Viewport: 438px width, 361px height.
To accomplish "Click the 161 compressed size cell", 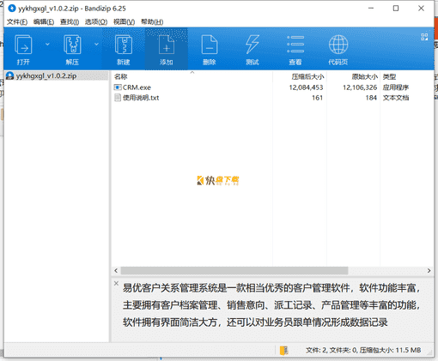I will 317,98.
